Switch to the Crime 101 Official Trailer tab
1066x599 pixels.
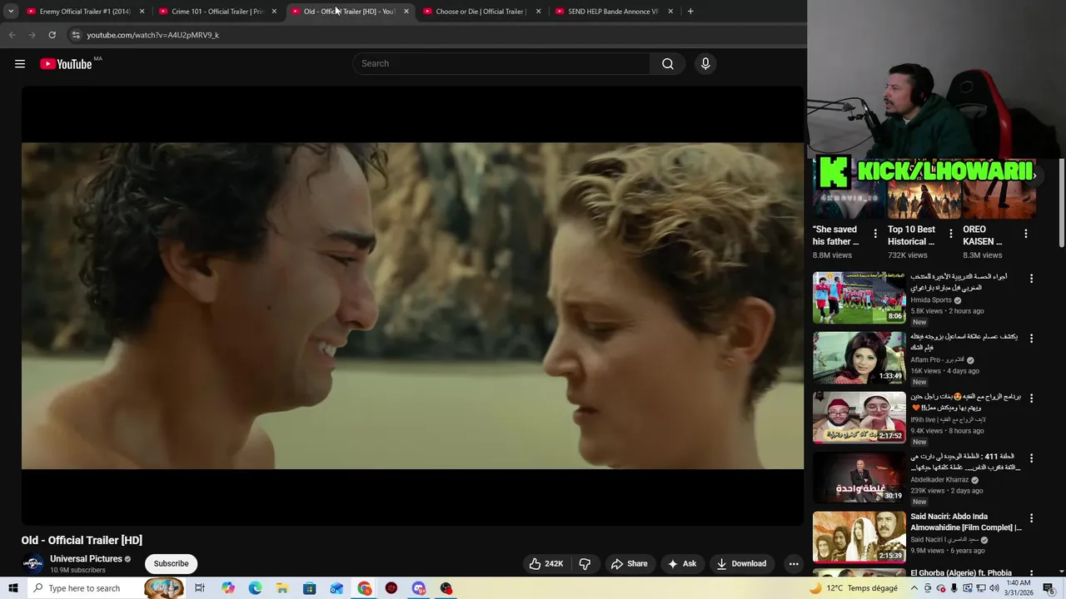coord(217,12)
